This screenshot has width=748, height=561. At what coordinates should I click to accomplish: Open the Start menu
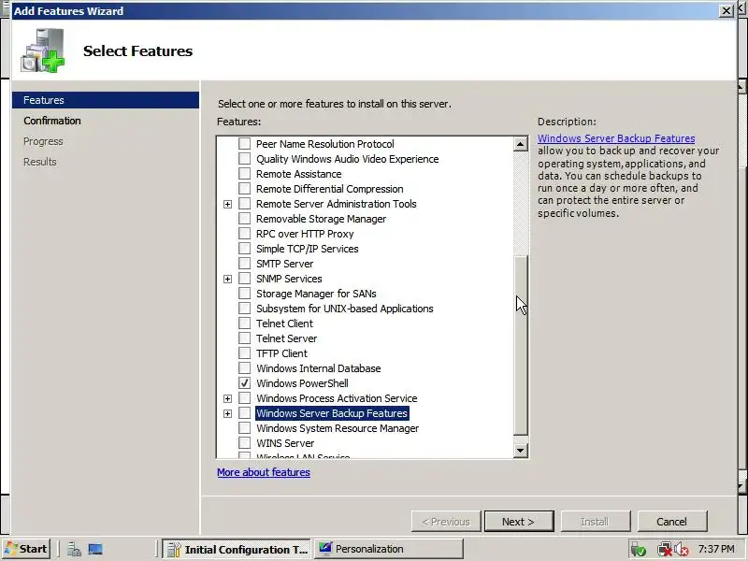point(26,549)
